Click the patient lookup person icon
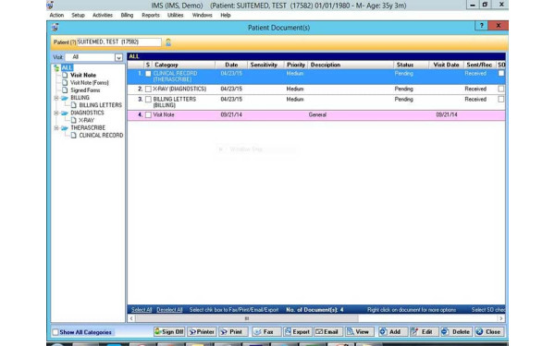 click(168, 42)
